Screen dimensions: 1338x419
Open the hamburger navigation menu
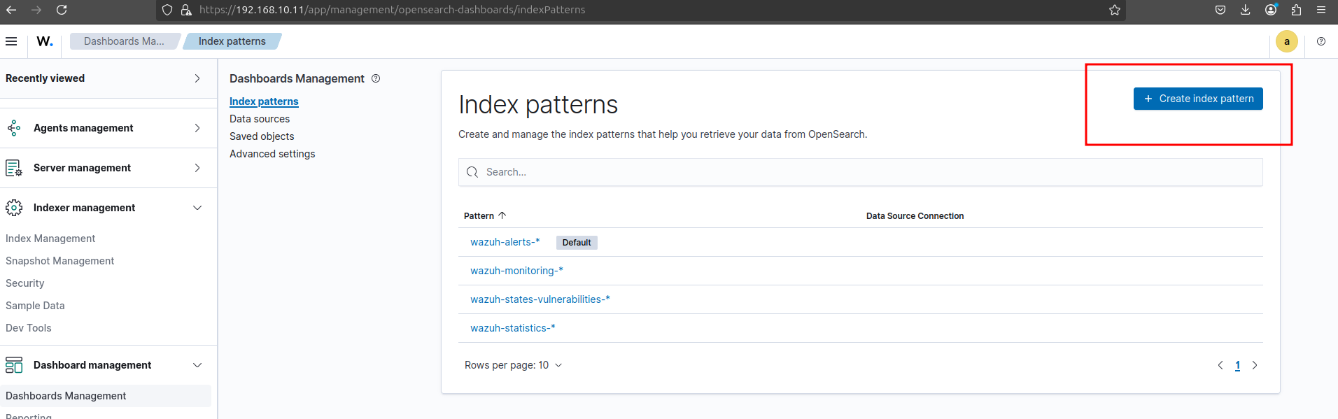[x=11, y=41]
